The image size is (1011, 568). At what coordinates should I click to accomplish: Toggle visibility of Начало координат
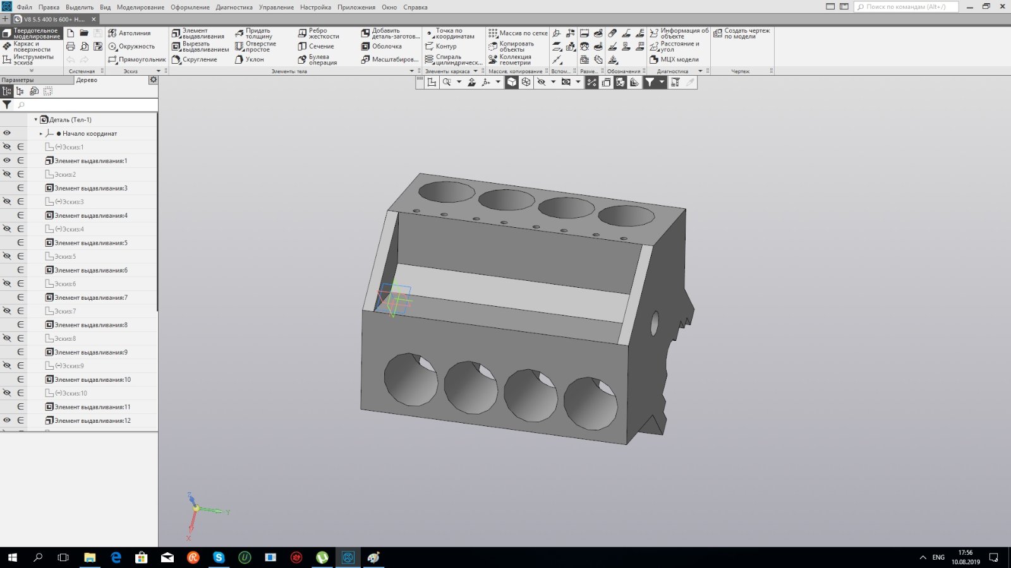(x=7, y=133)
